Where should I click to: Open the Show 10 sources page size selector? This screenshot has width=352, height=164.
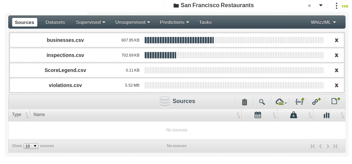click(31, 146)
